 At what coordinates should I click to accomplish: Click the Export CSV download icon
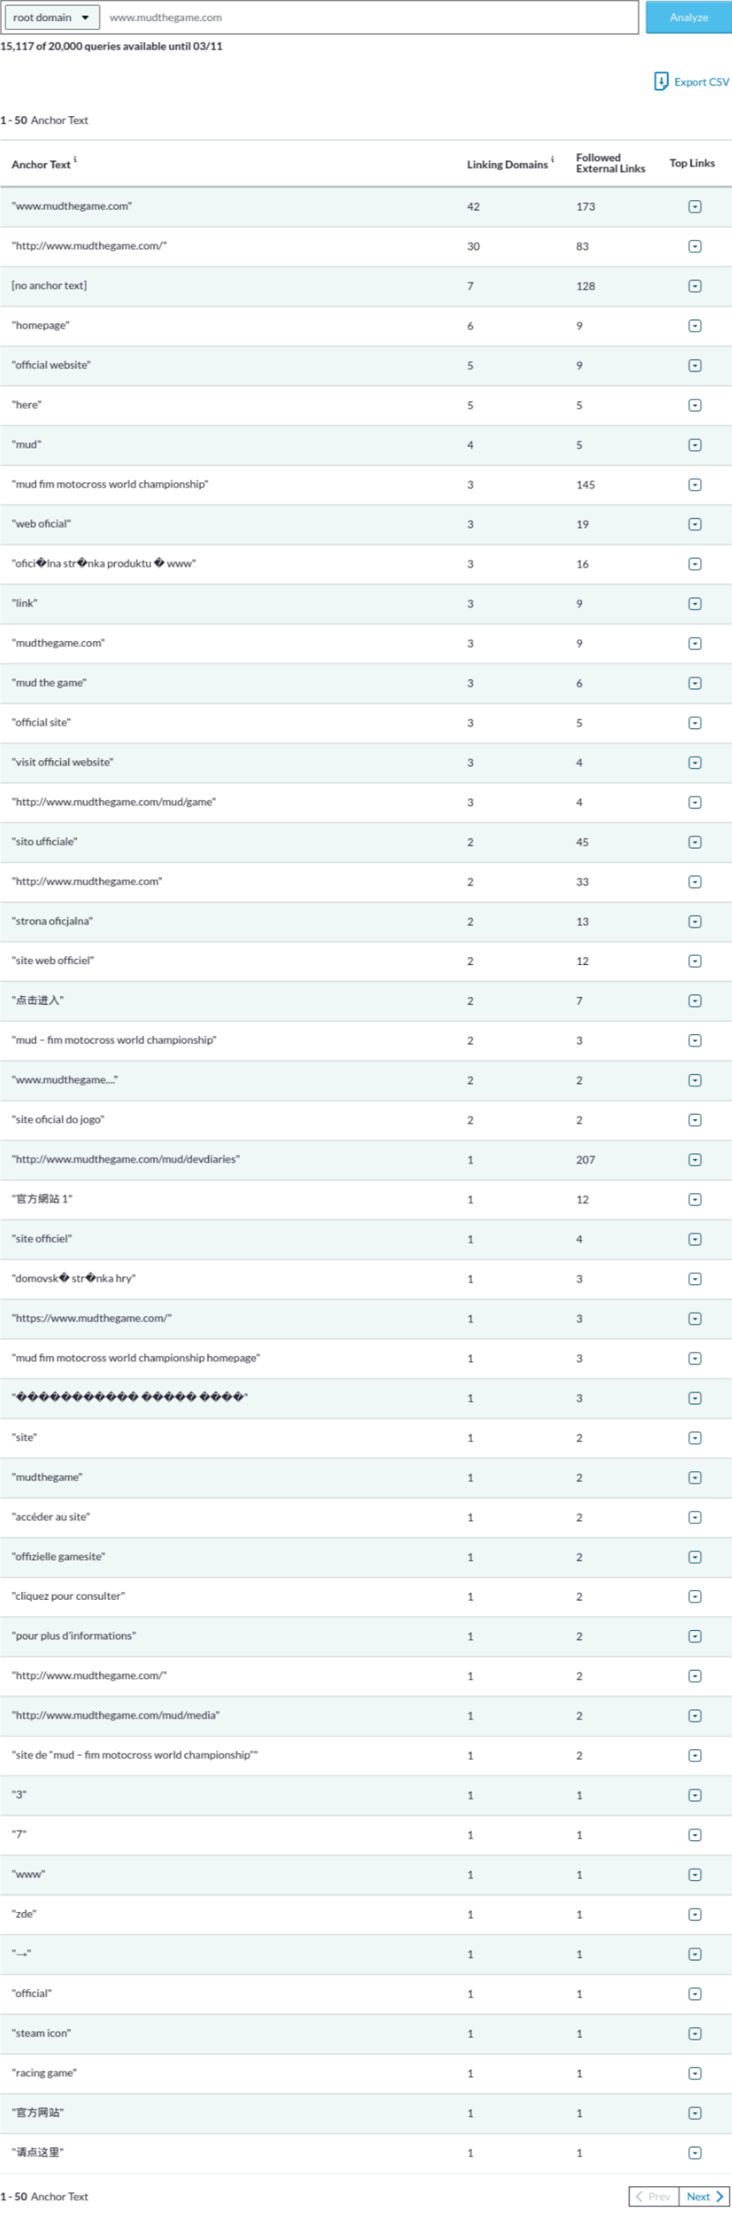(660, 82)
